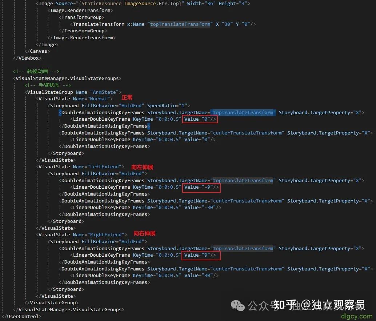The image size is (376, 321).
Task: Click the red 正常 annotation label
Action: click(x=127, y=97)
